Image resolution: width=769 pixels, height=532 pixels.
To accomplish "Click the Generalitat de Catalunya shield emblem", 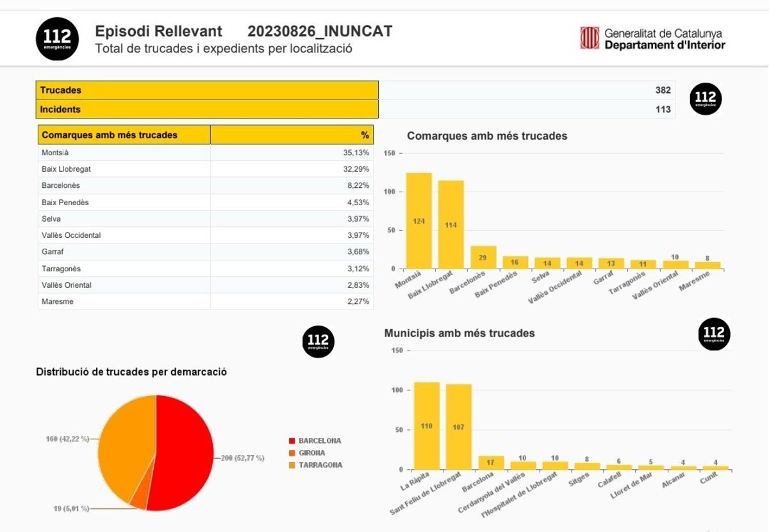I will [590, 38].
